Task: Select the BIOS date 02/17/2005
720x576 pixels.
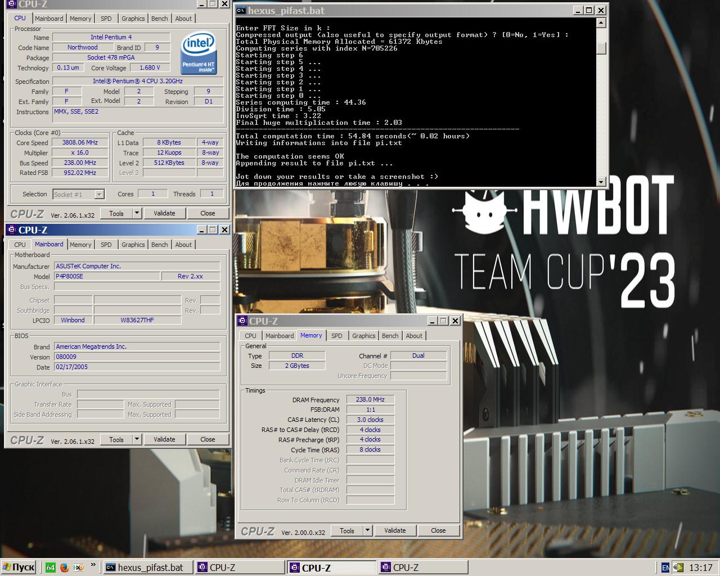Action: point(137,367)
